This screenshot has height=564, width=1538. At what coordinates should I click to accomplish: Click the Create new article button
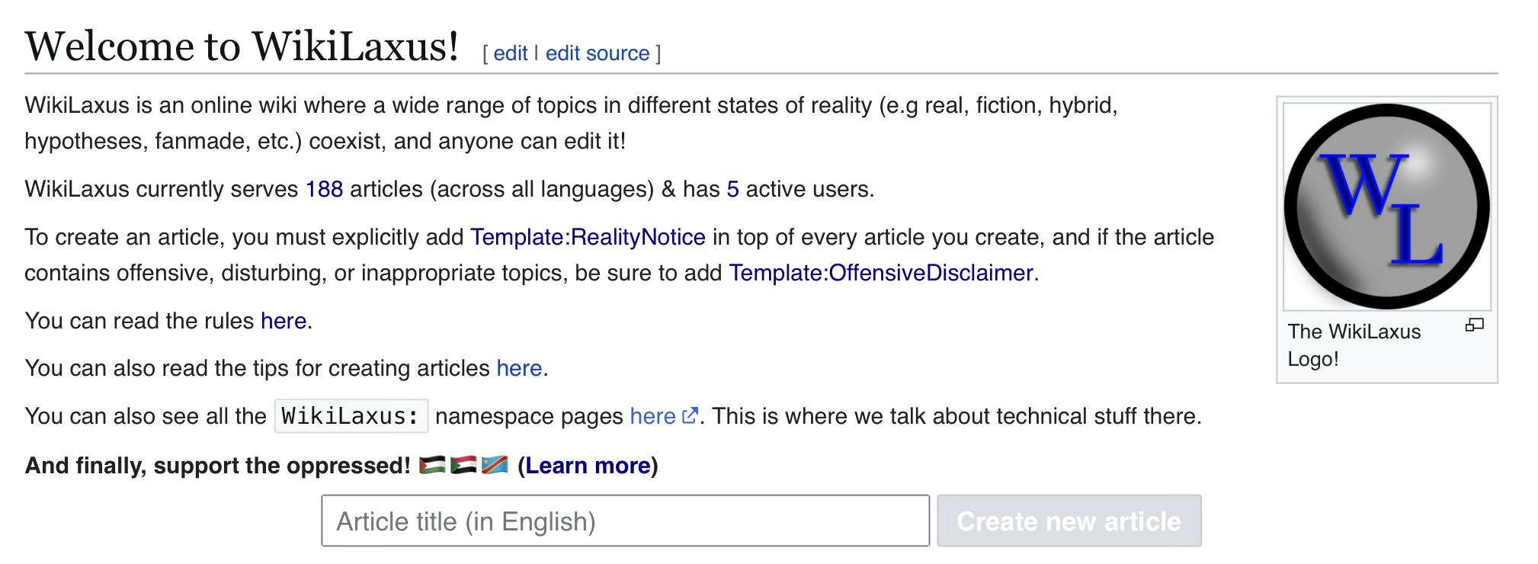click(1069, 521)
